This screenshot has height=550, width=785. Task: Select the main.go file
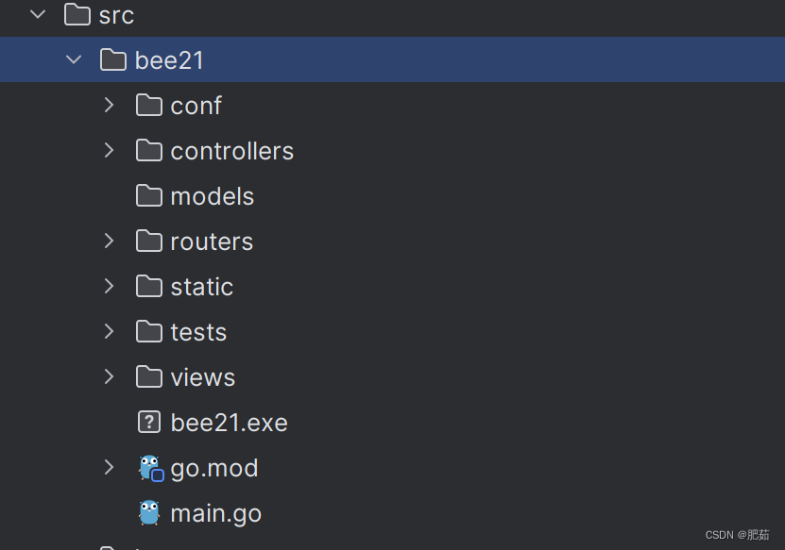216,512
